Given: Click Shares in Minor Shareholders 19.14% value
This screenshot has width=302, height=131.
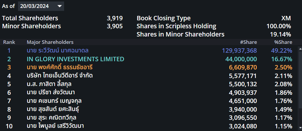Looking at the screenshot, I should click(x=280, y=34).
